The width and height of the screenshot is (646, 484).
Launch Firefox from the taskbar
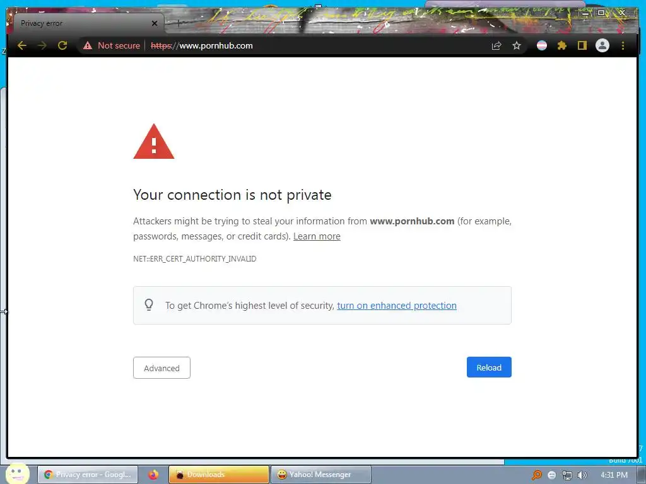click(x=153, y=475)
